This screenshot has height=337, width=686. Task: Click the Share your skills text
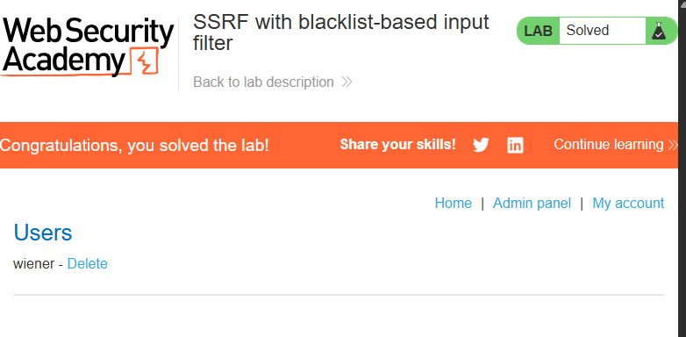click(397, 145)
